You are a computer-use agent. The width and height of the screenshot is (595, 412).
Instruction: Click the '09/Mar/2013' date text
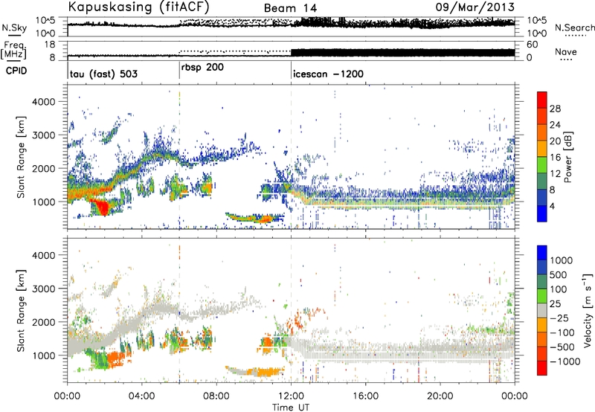click(475, 7)
